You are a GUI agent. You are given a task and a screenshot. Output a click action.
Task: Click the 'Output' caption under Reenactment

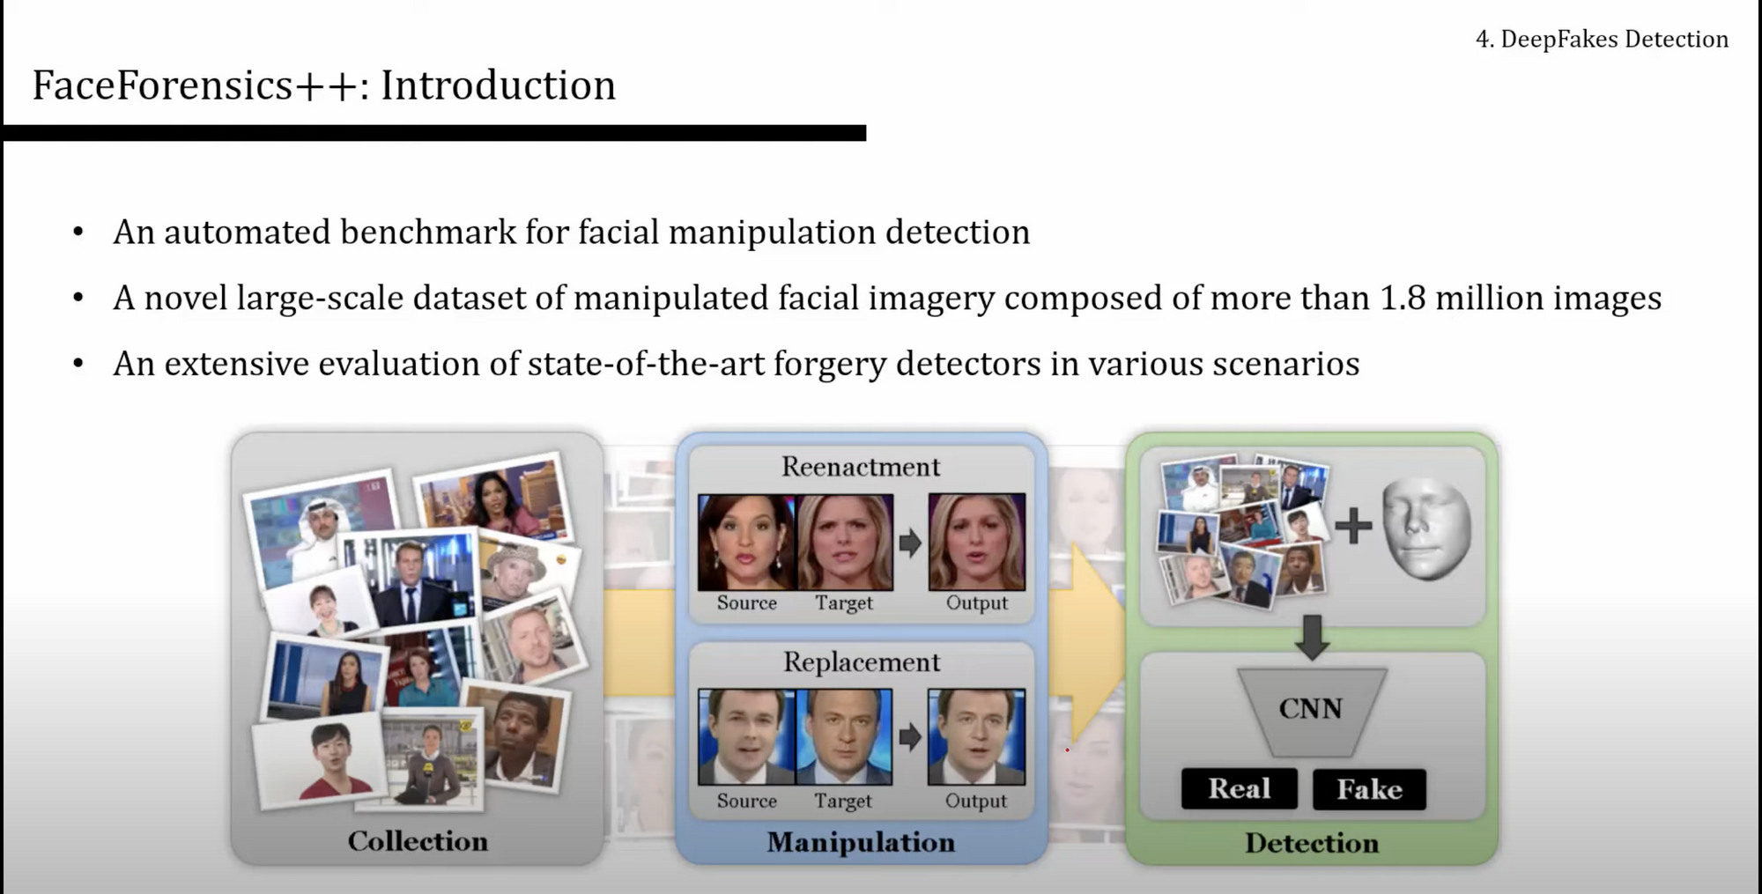pyautogui.click(x=977, y=603)
